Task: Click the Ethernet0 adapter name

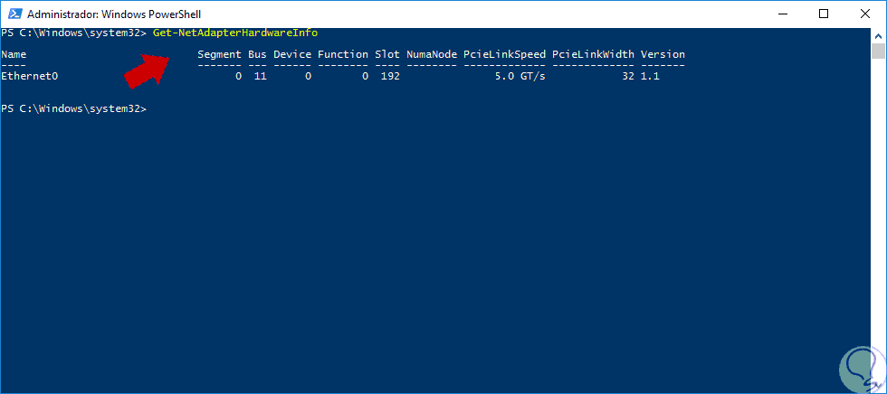Action: 30,77
